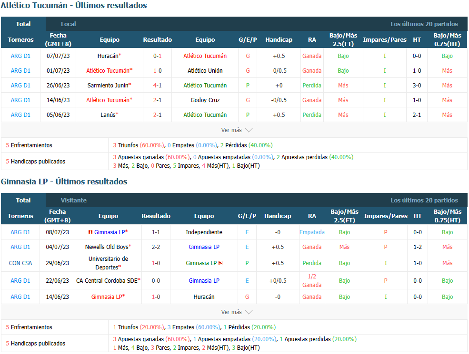
Task: Open ARG D1 link on the 08/07/23 row
Action: 20,232
